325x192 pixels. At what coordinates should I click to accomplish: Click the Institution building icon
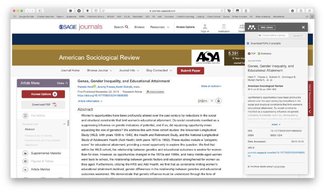tap(223, 26)
